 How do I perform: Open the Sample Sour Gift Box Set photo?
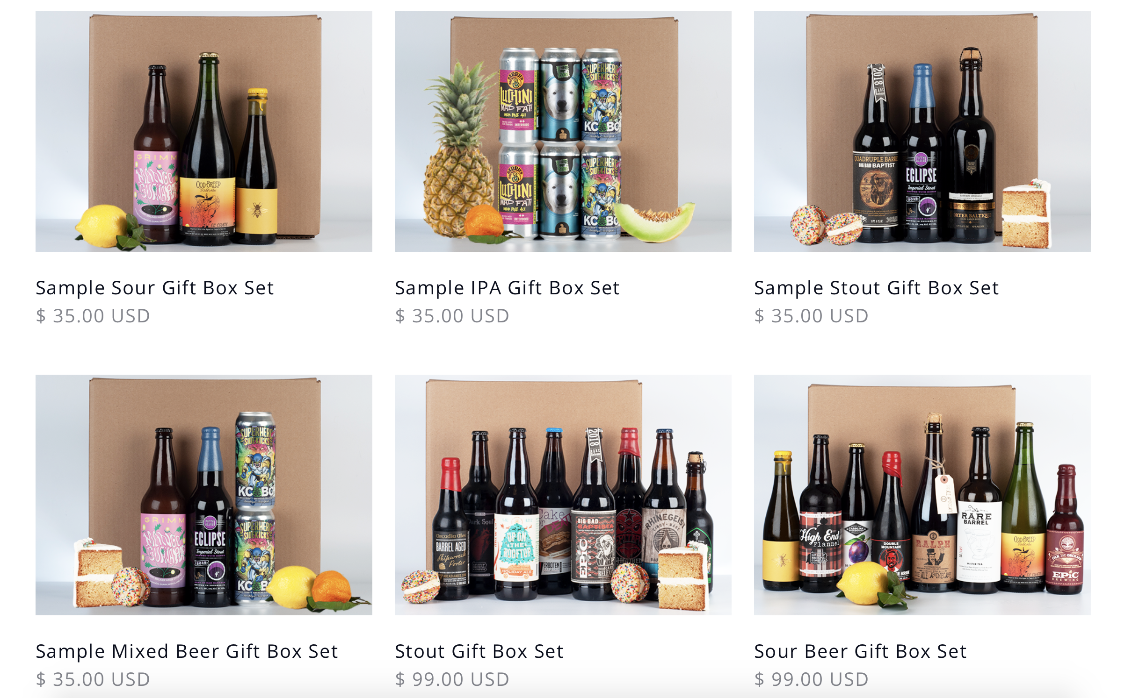coord(204,131)
